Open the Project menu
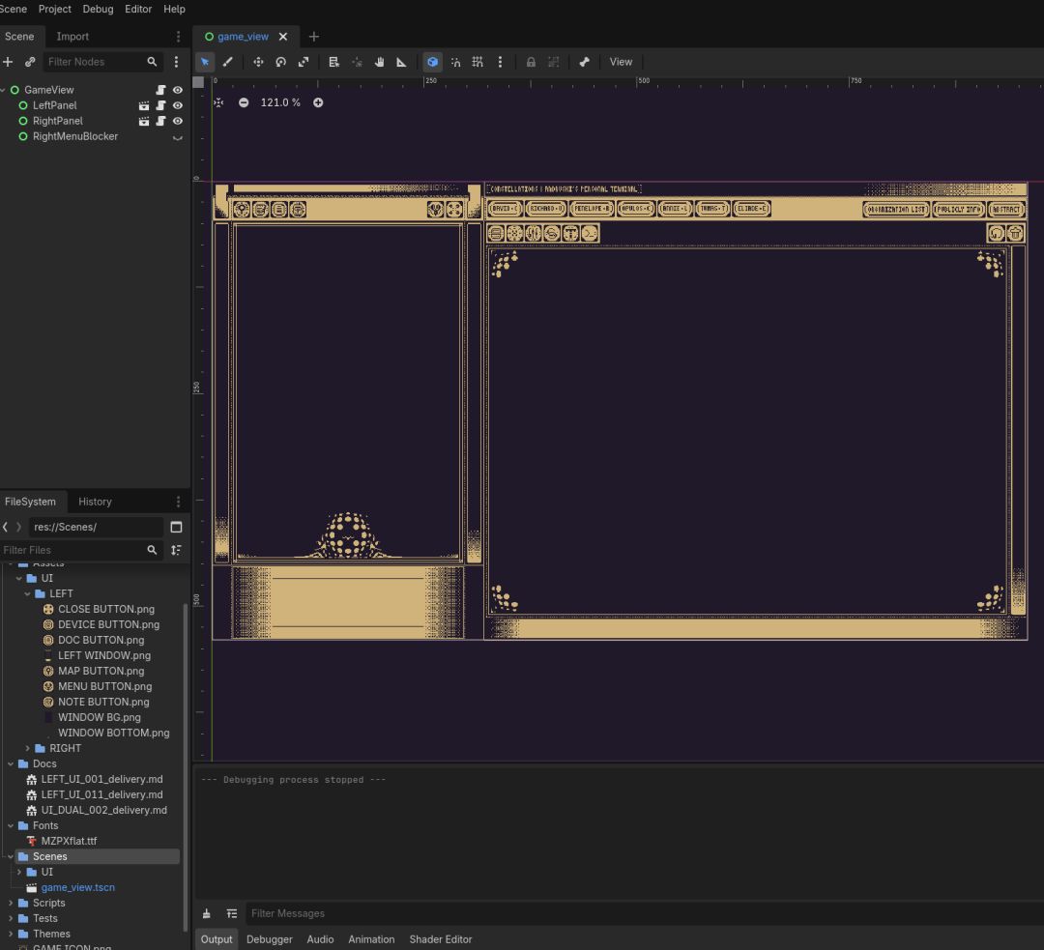This screenshot has height=950, width=1044. 54,10
